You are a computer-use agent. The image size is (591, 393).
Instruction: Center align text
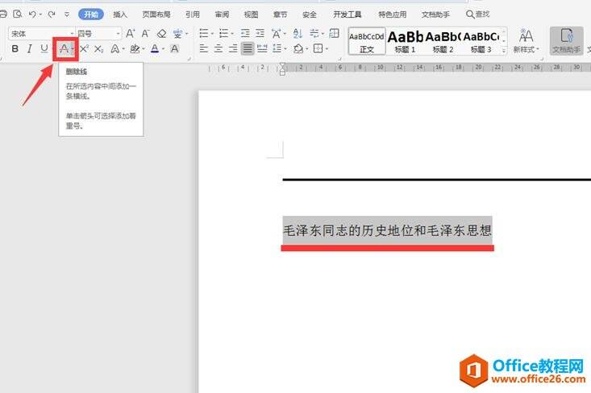[x=219, y=48]
